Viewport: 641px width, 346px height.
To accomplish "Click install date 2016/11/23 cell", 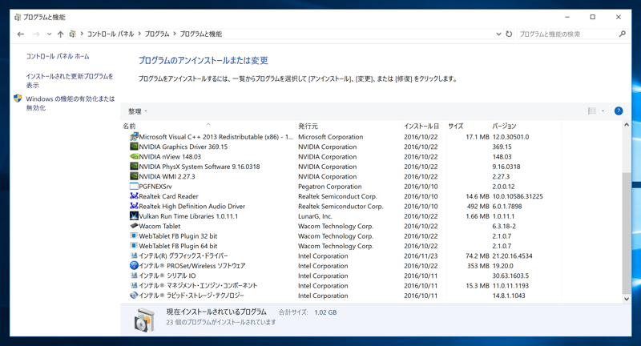I will [x=421, y=255].
